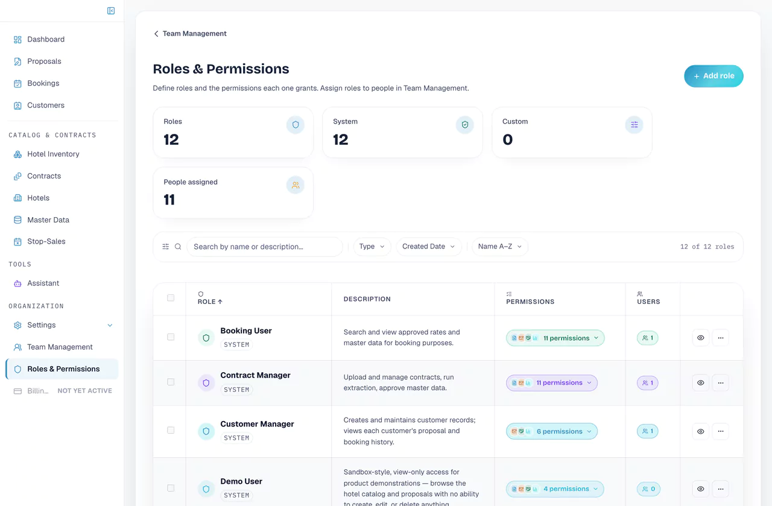
Task: Sort table by Role column header
Action: point(210,302)
